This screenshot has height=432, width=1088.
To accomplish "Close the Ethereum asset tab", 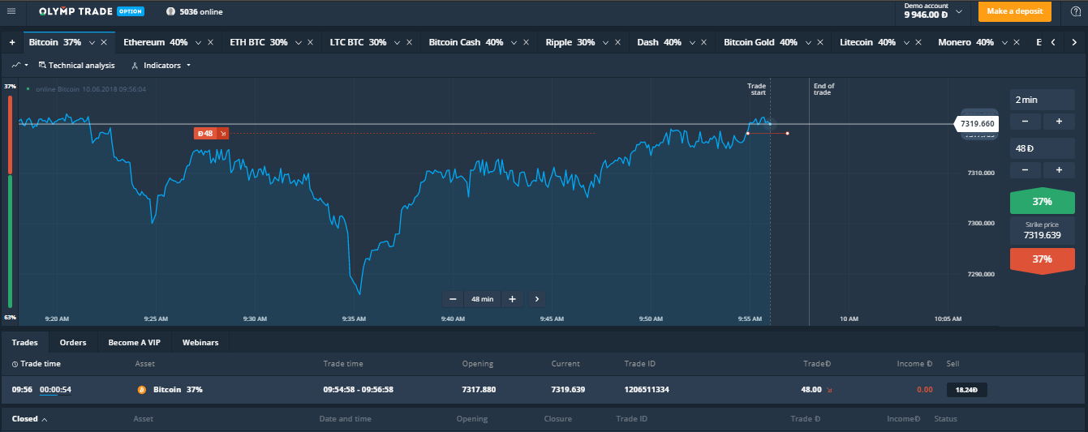I will click(211, 42).
